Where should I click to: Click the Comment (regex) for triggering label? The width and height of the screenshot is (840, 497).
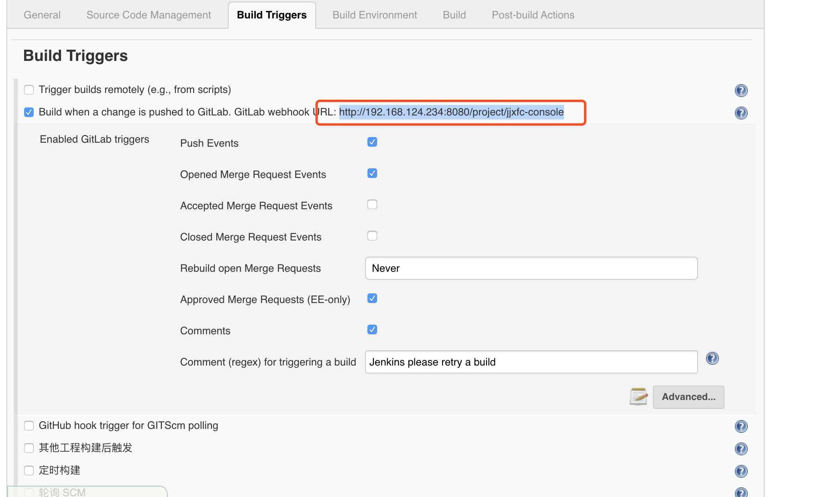point(268,362)
